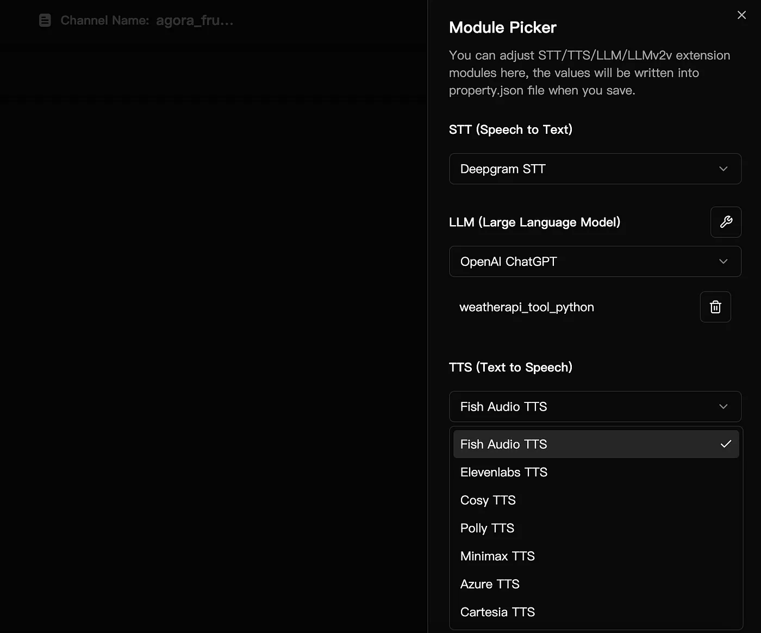Close the Module Picker panel
The image size is (761, 633).
pos(741,15)
